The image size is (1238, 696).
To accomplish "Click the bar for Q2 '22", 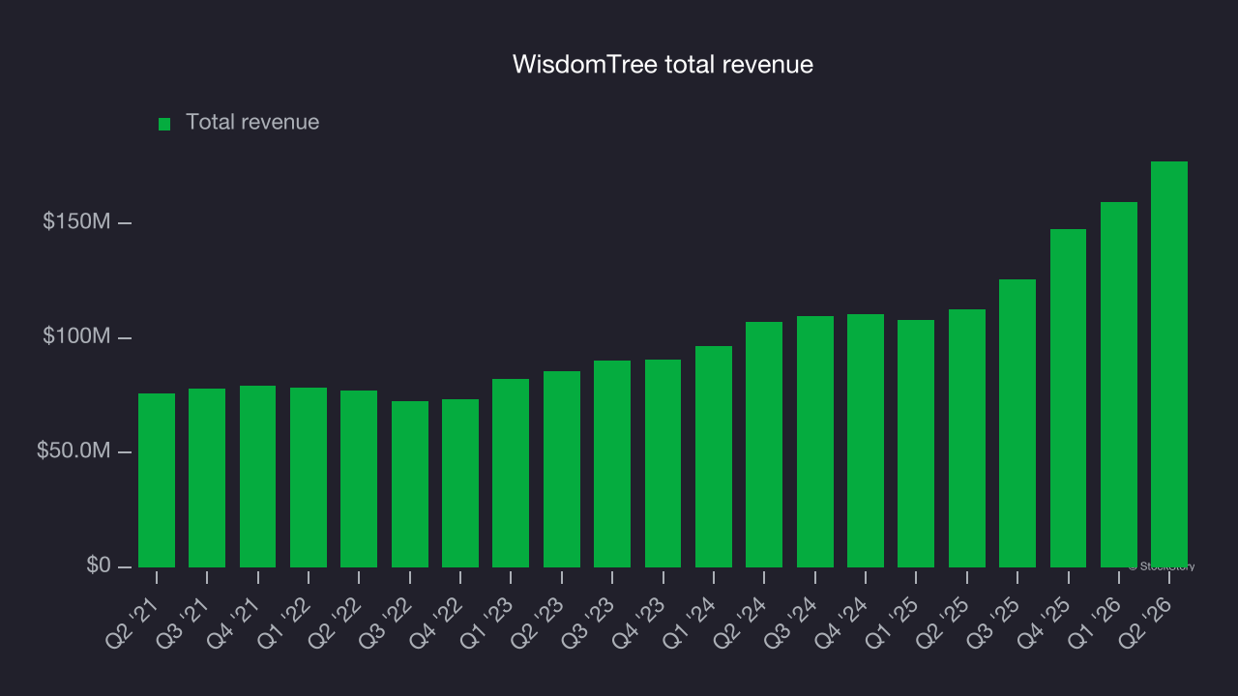I will pyautogui.click(x=359, y=478).
